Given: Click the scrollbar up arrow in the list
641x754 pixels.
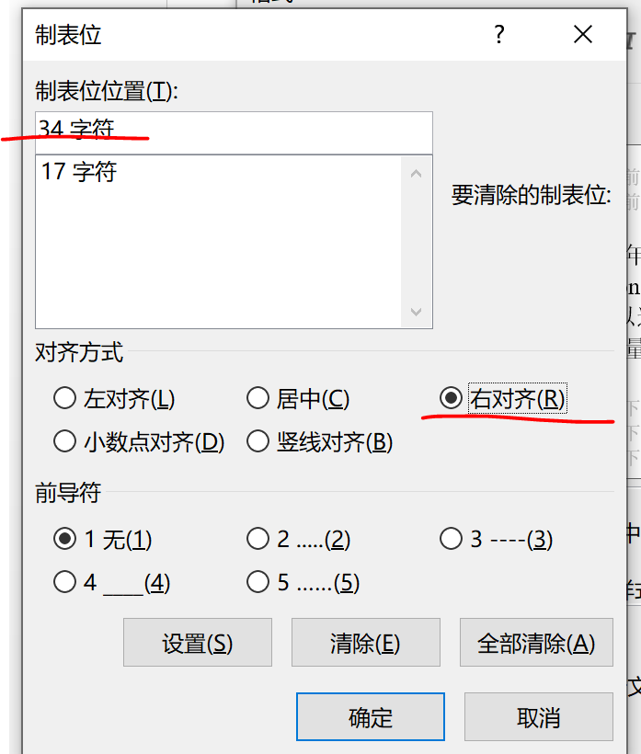Looking at the screenshot, I should tap(417, 173).
